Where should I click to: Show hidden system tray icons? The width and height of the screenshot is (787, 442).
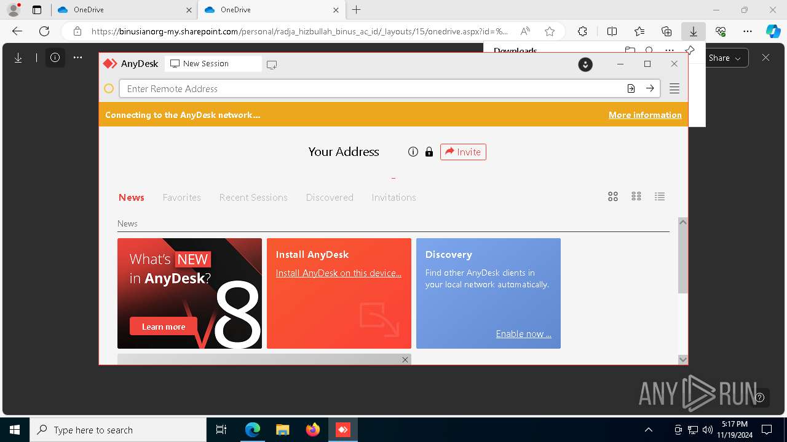(x=649, y=430)
